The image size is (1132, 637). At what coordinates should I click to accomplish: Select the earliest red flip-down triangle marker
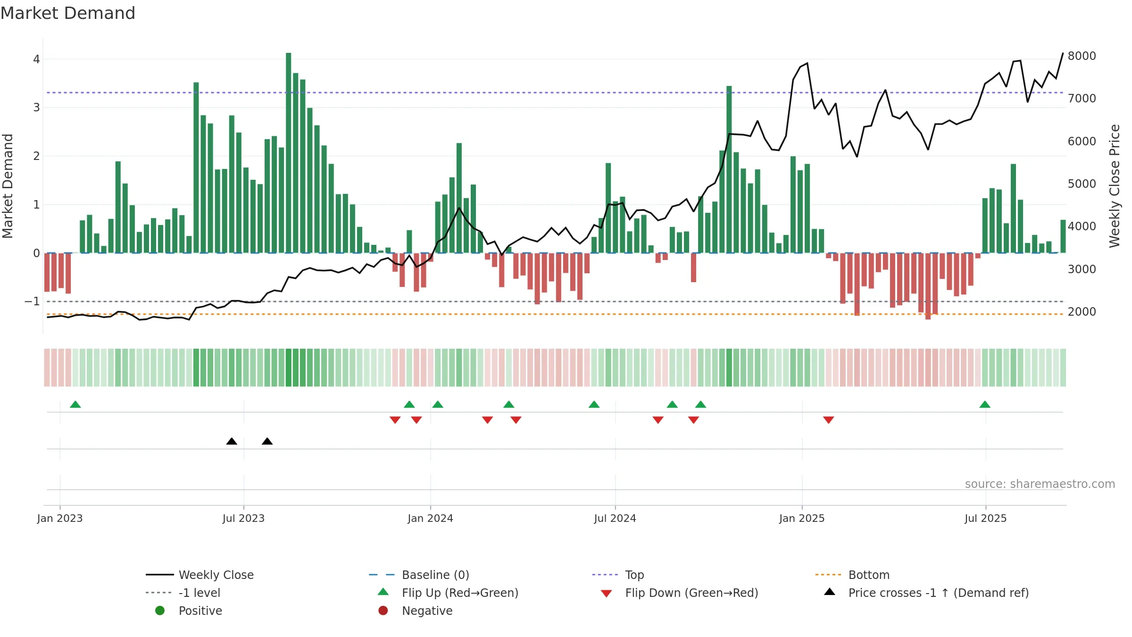tap(395, 420)
